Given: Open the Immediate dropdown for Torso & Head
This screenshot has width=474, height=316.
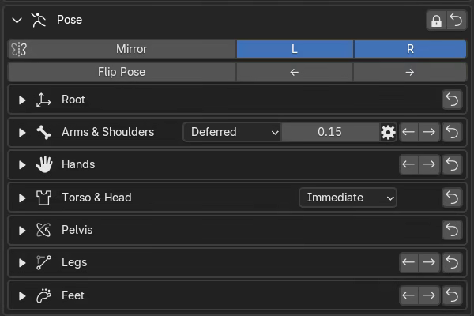Looking at the screenshot, I should (x=348, y=197).
